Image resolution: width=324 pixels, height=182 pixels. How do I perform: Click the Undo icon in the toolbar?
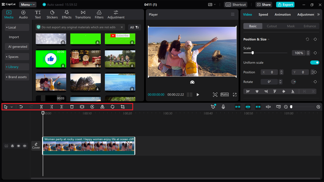click(x=21, y=107)
